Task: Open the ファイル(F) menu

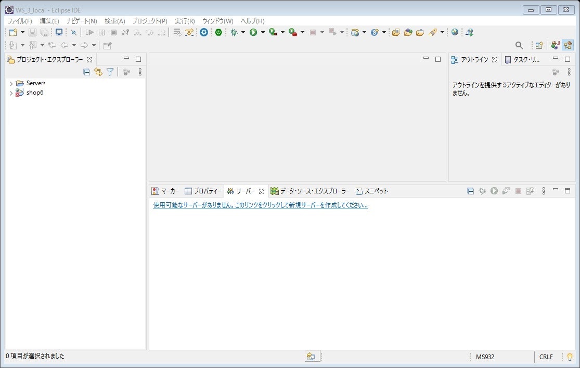Action: pos(20,21)
